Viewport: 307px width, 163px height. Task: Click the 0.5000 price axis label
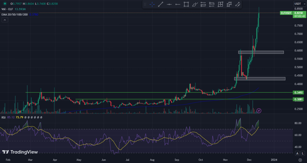tap(299, 67)
